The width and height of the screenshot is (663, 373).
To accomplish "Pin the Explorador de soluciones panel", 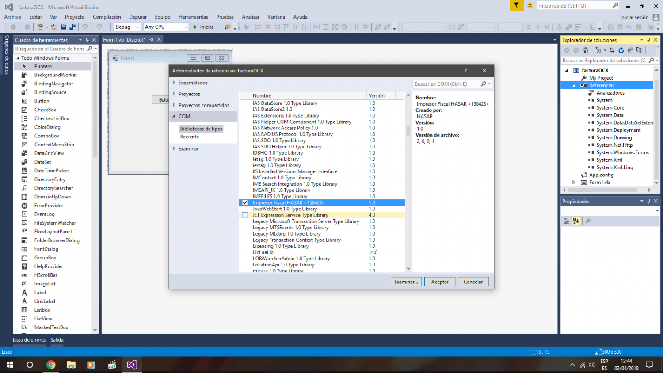I will [649, 40].
